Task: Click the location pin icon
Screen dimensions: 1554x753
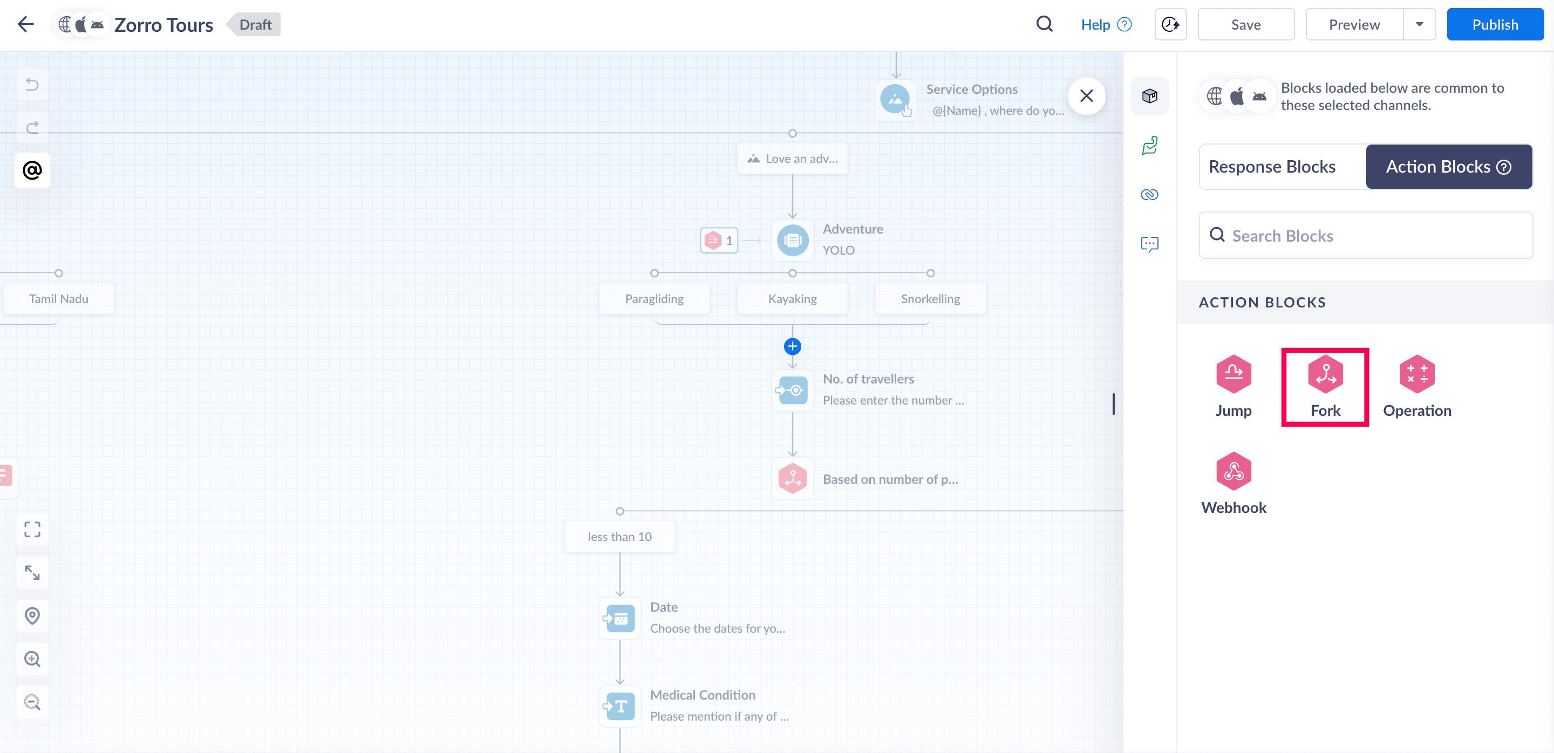Action: (x=32, y=615)
